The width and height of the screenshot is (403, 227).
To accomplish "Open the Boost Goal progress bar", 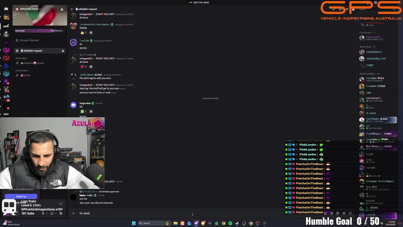I will pos(40,31).
